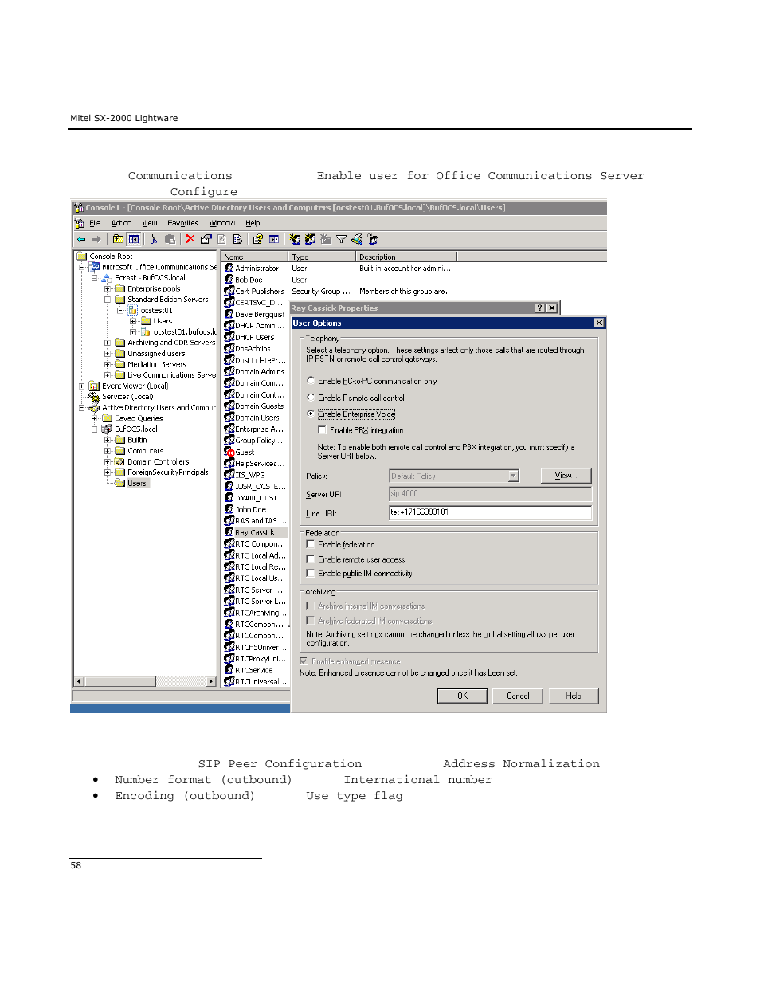
Task: Click the Administrator user icon in list
Action: click(x=229, y=269)
